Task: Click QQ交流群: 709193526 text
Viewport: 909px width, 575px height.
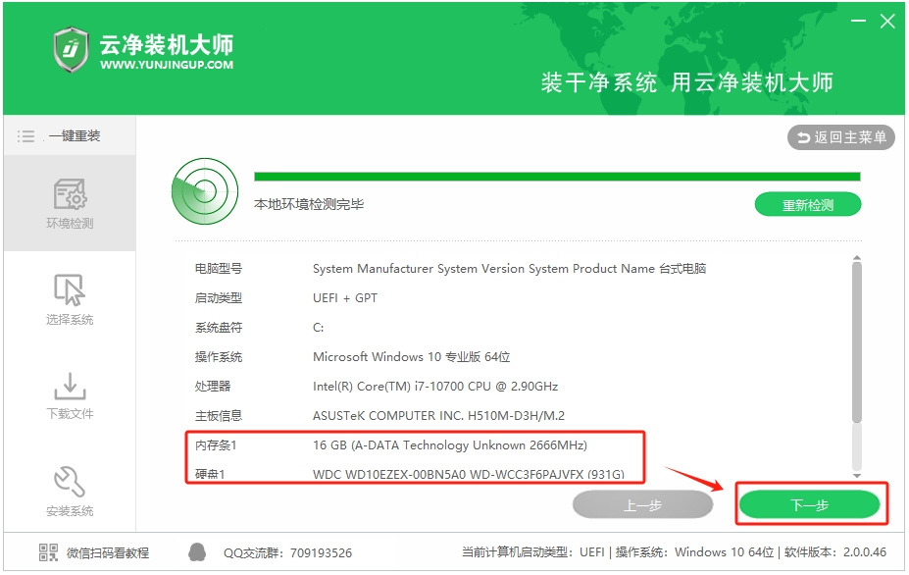Action: pos(287,553)
